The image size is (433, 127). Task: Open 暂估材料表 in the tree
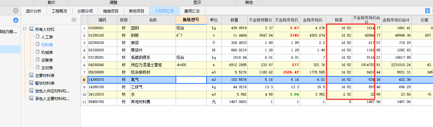coord(45,83)
